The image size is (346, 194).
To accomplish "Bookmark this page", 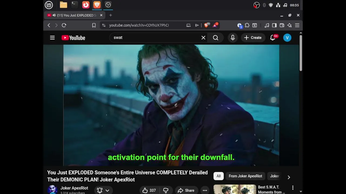I will 94,25.
